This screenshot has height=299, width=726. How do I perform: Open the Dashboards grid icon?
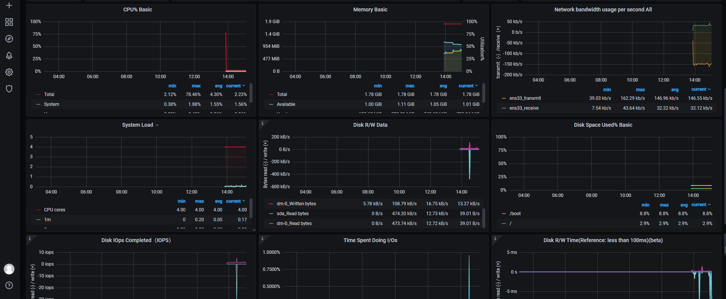pos(9,22)
